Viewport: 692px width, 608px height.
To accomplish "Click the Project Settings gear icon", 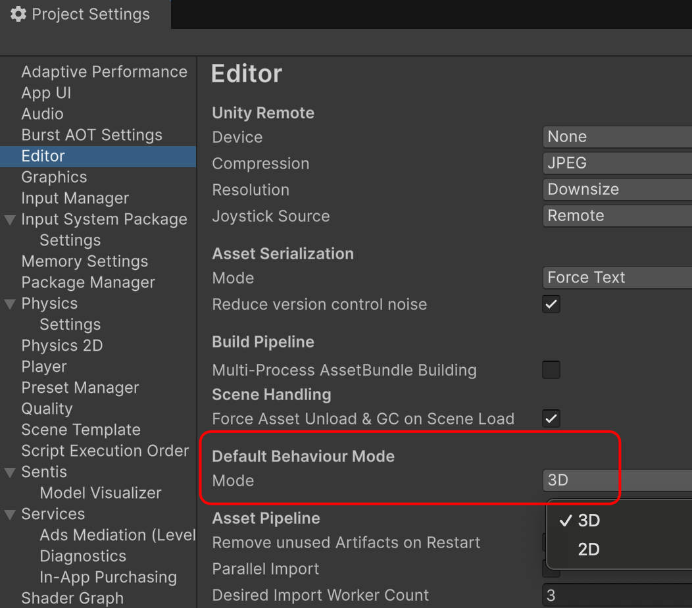I will [18, 14].
